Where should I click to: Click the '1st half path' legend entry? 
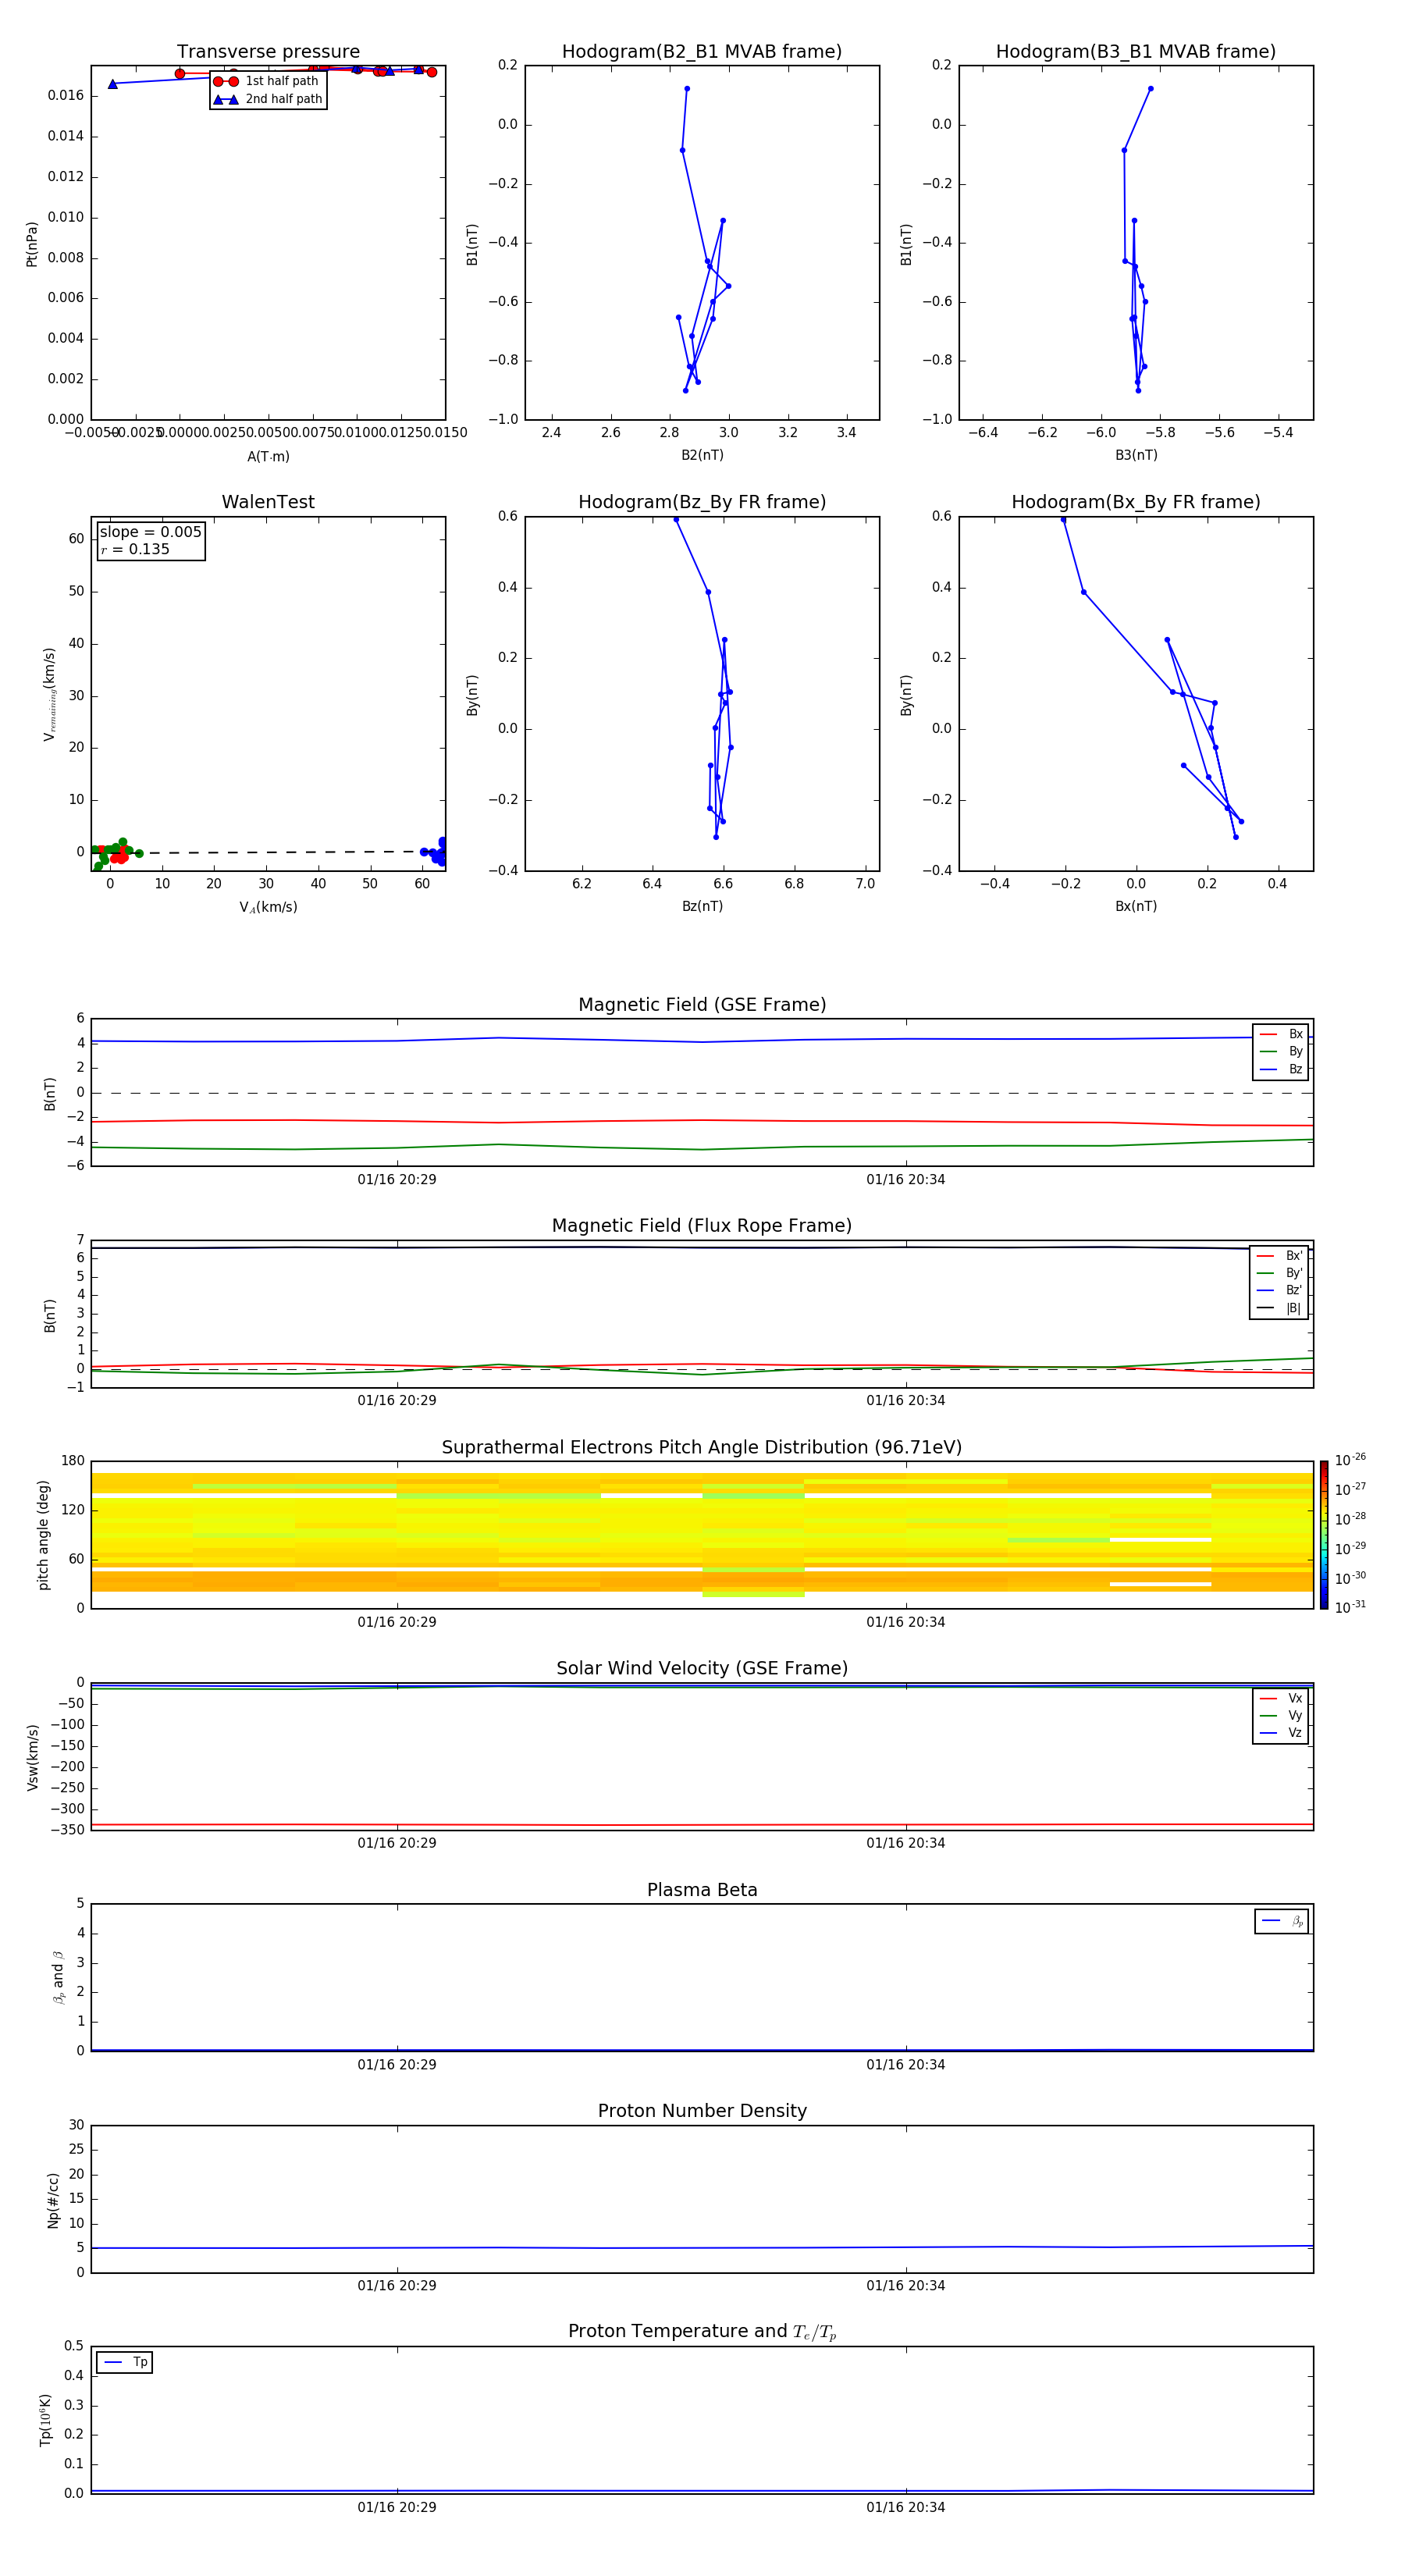(266, 81)
